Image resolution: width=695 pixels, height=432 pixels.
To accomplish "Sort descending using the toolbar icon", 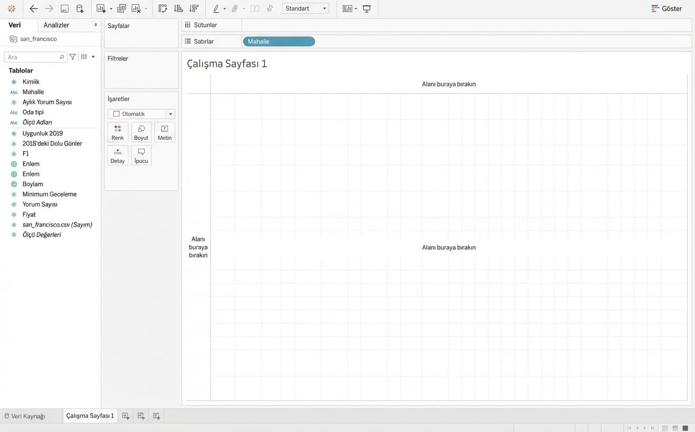I will (194, 8).
